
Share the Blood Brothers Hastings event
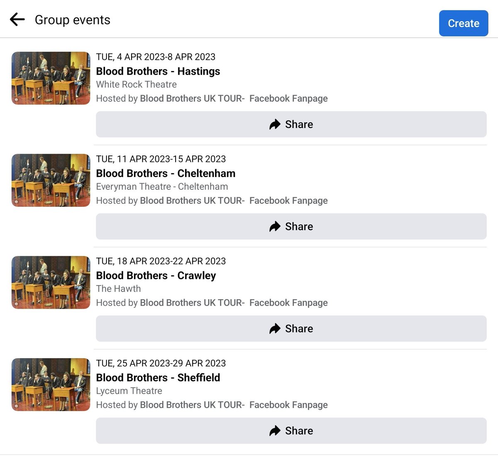pyautogui.click(x=291, y=124)
